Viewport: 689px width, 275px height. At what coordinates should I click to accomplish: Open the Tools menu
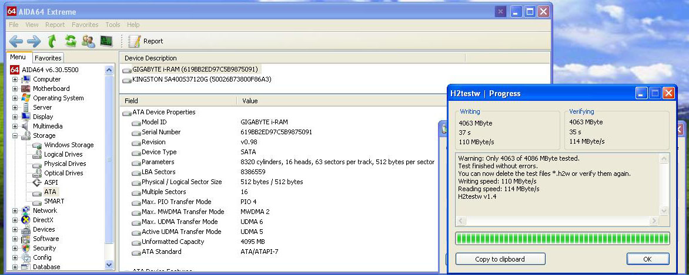[113, 25]
